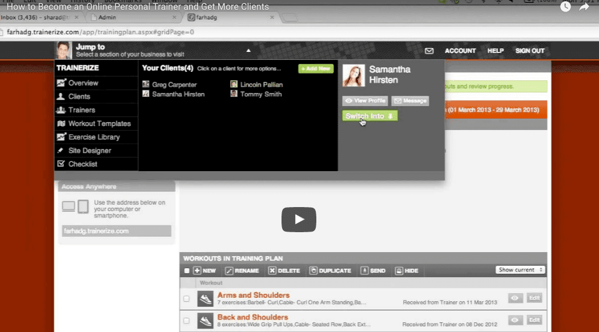Click the Switch Into button
This screenshot has width=599, height=332.
tap(370, 116)
